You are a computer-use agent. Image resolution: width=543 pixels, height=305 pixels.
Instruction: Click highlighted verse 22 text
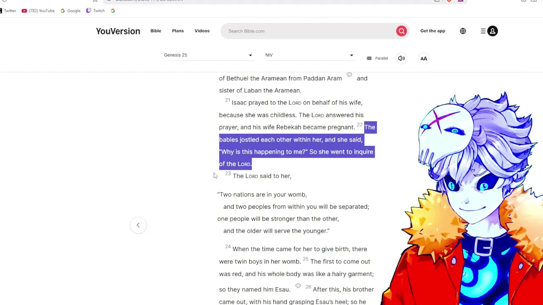297,145
